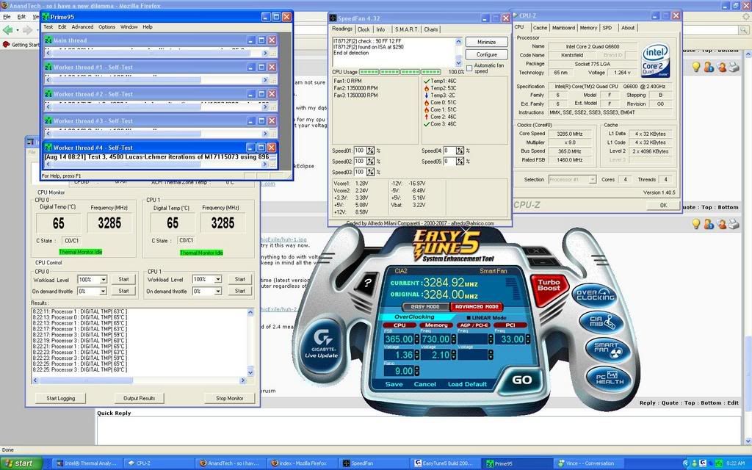Open the Test menu in Prime95

tap(48, 27)
